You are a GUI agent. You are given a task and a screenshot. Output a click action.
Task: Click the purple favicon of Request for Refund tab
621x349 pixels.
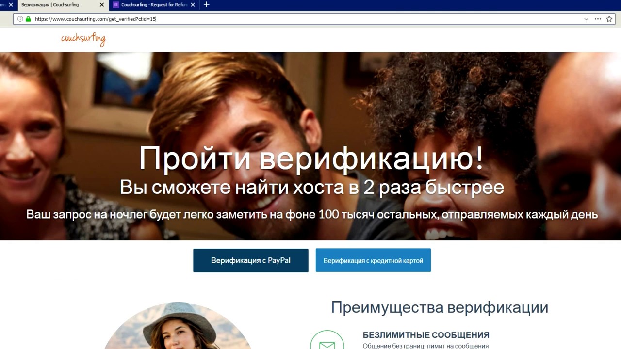[115, 5]
